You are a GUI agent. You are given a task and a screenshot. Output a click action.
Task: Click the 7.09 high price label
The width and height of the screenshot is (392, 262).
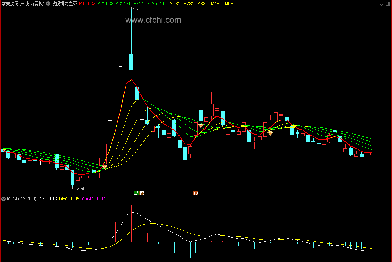coord(140,10)
